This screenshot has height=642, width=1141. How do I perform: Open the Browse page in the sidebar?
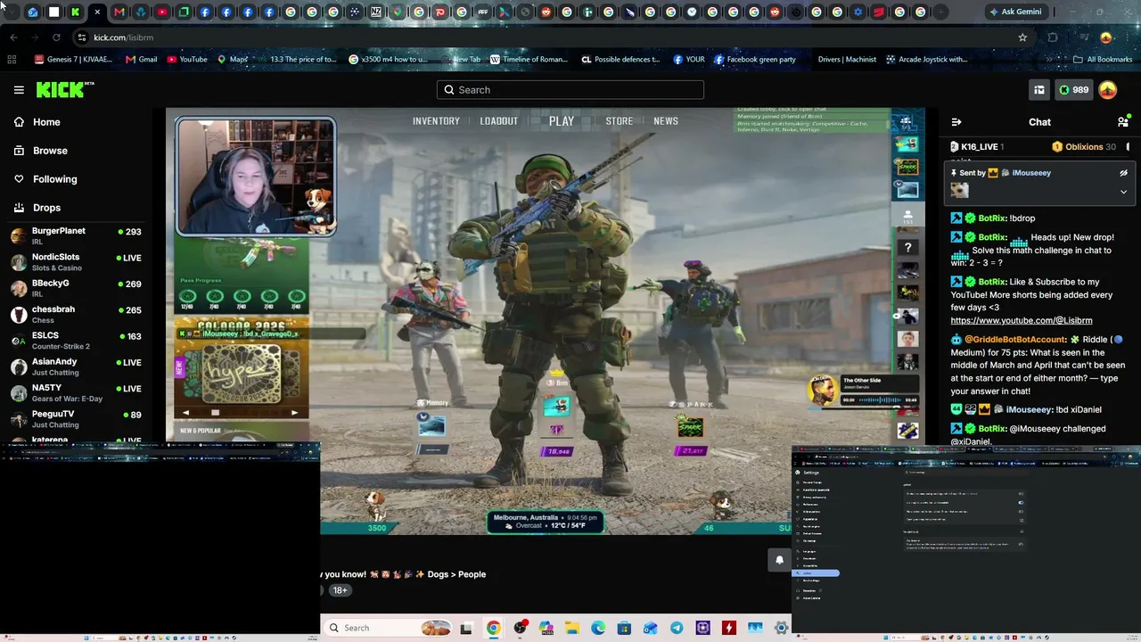[50, 151]
